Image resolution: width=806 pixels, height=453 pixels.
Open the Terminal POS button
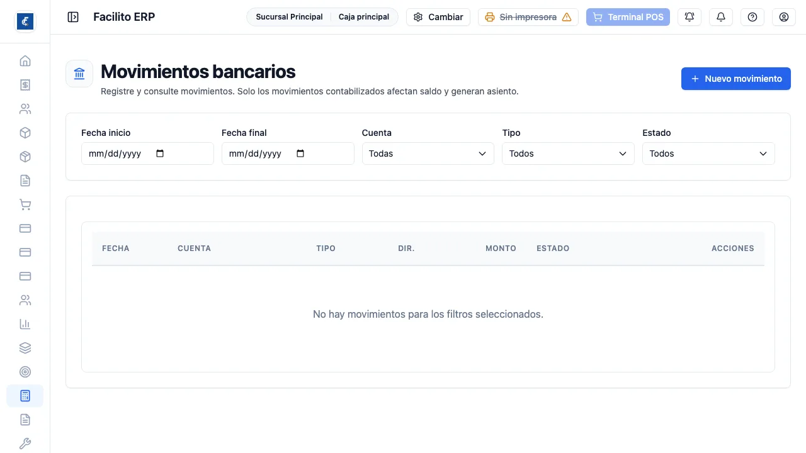coord(628,17)
